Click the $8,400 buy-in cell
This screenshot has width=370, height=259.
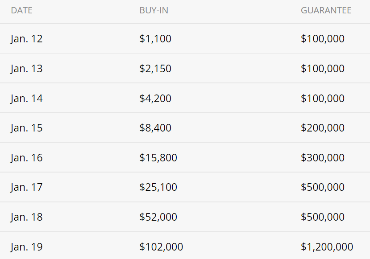[155, 128]
